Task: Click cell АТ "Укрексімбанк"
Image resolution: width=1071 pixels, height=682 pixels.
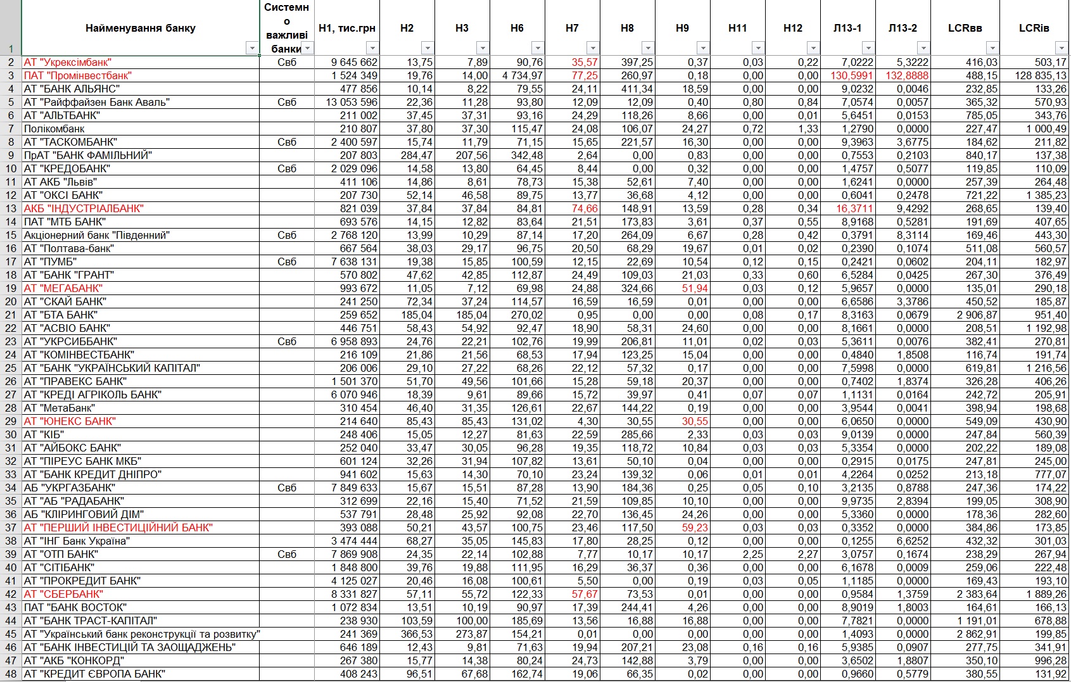Action: tap(141, 62)
